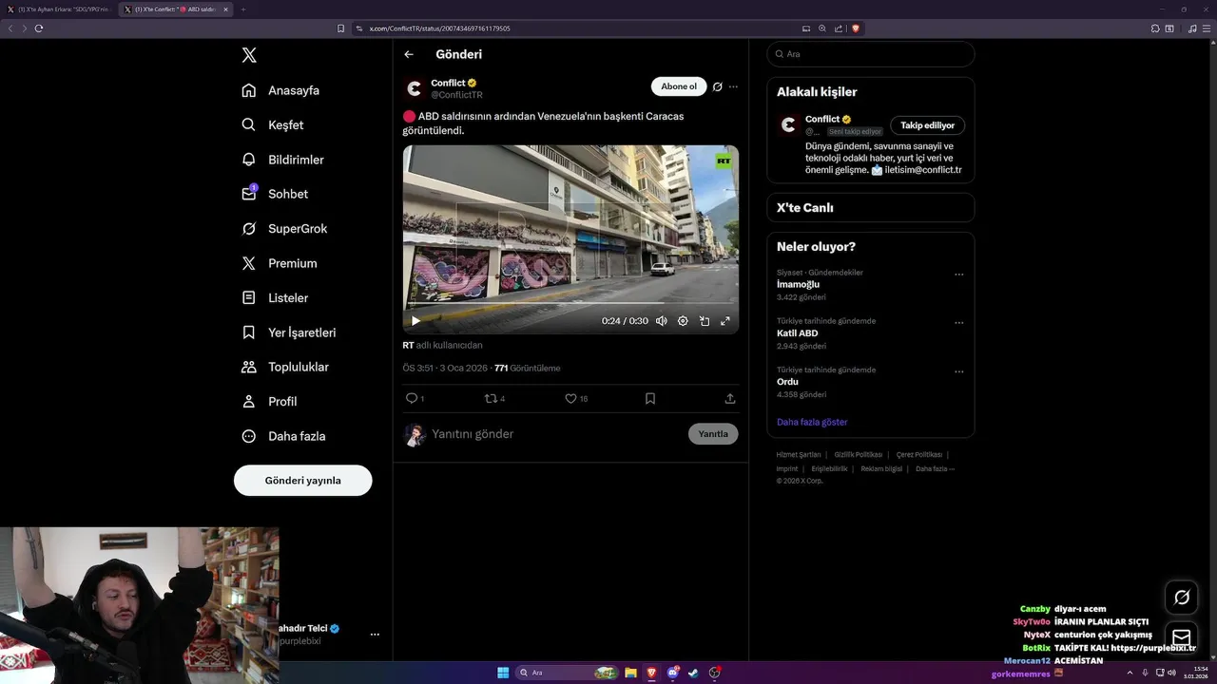The width and height of the screenshot is (1217, 684).
Task: Open Windows Start menu
Action: coord(503,673)
